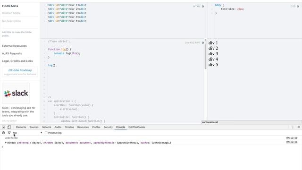Switch to the Elements tab
This screenshot has height=170, width=302.
click(21, 127)
